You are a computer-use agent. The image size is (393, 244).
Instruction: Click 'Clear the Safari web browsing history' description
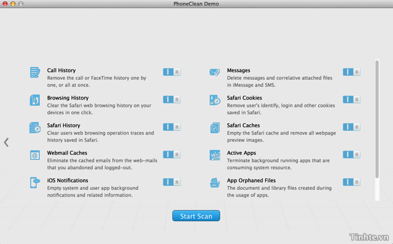point(99,109)
